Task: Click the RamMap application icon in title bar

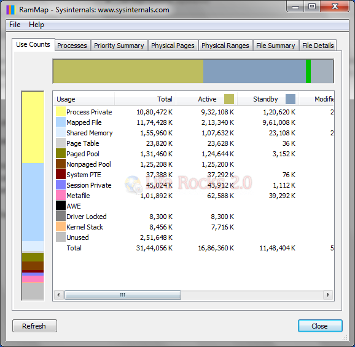Action: point(10,10)
